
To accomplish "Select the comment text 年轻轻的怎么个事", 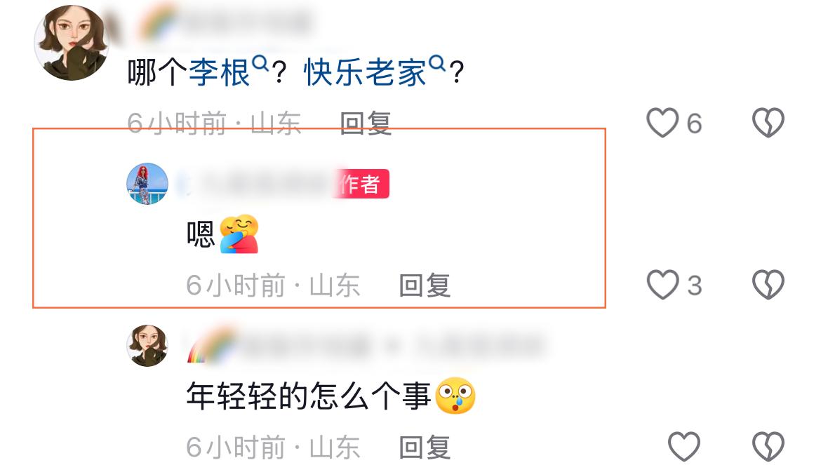I will (x=309, y=396).
